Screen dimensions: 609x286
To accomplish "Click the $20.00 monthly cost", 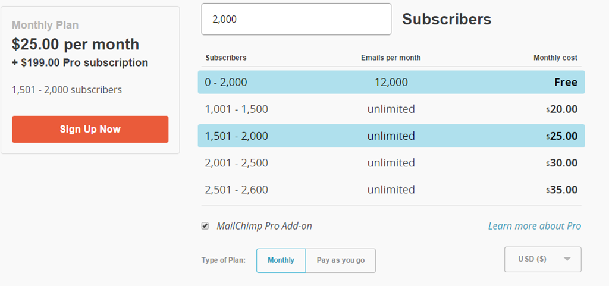I will 562,109.
